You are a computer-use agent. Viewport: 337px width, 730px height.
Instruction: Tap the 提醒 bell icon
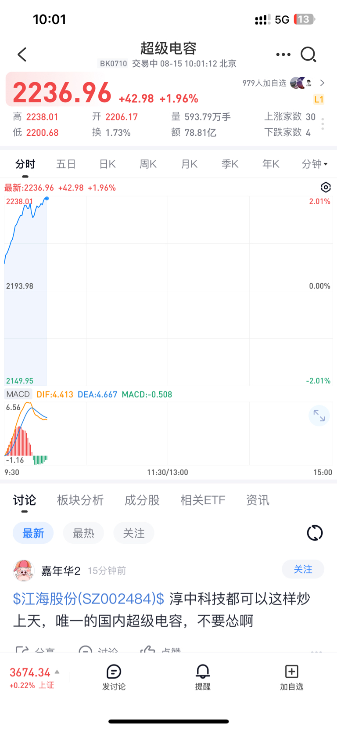pos(203,672)
